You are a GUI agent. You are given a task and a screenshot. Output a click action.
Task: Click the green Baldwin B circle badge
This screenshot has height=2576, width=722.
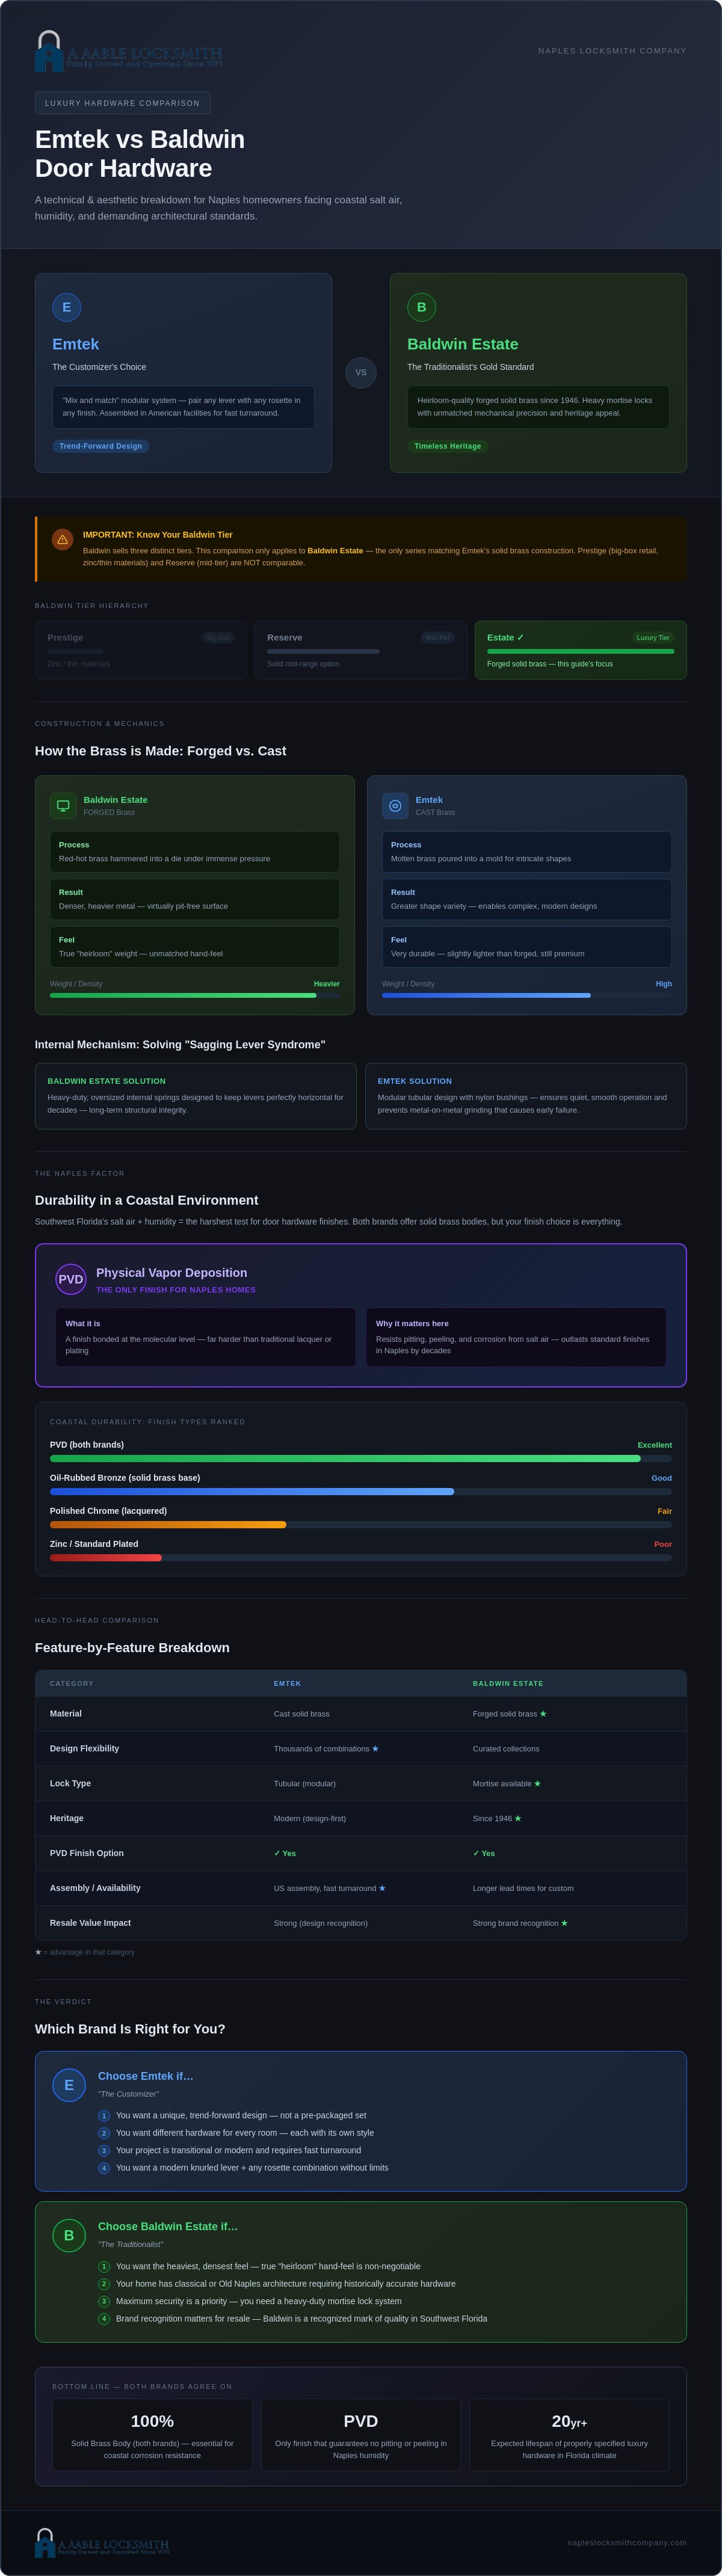click(x=421, y=307)
